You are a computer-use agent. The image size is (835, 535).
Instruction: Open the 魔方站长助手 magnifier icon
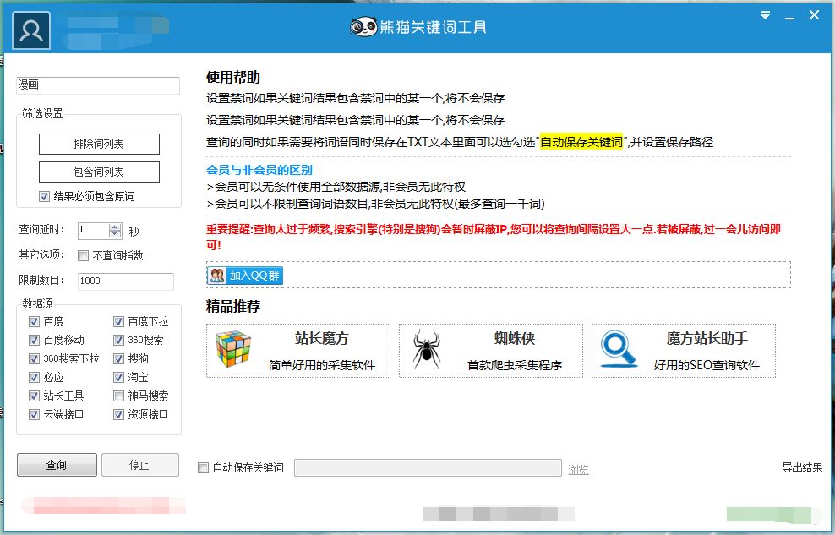[x=619, y=349]
